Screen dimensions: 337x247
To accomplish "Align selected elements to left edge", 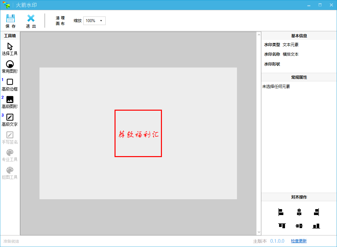I will click(x=281, y=212).
